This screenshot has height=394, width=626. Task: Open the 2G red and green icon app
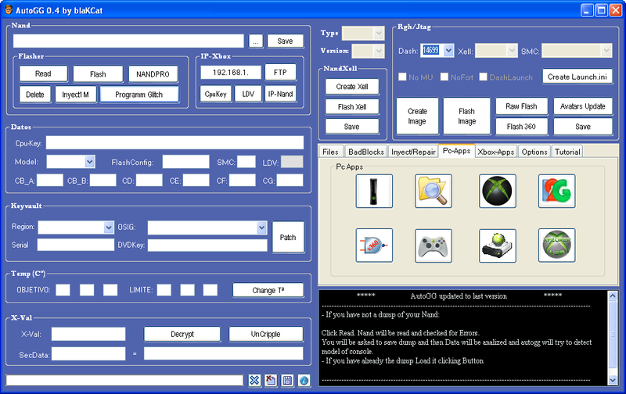click(556, 191)
